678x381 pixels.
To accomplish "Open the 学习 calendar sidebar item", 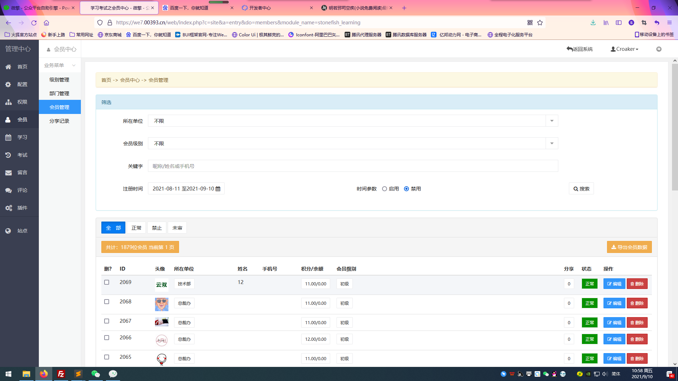I will tap(19, 137).
